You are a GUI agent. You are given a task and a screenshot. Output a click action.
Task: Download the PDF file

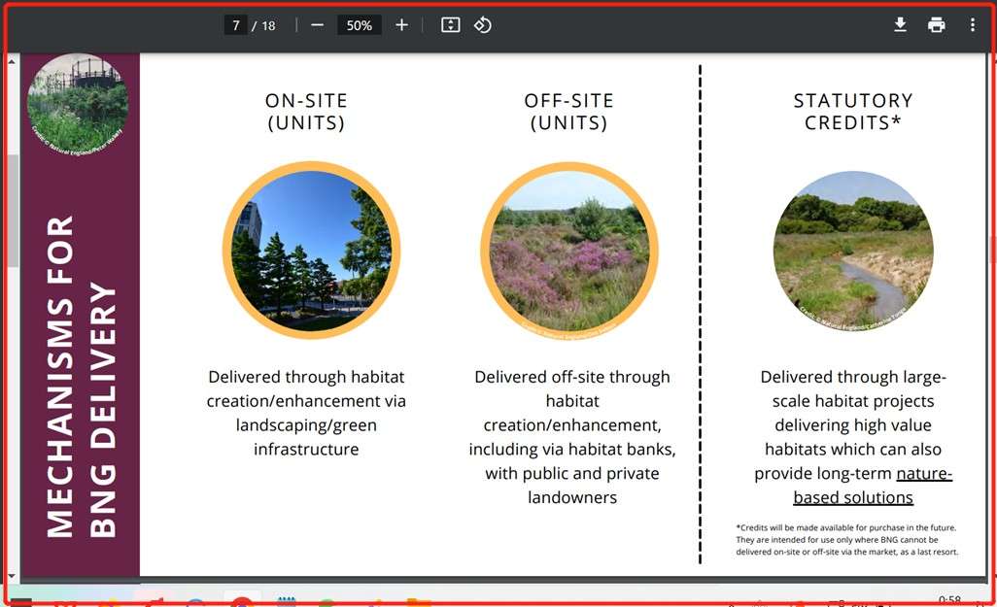coord(900,25)
